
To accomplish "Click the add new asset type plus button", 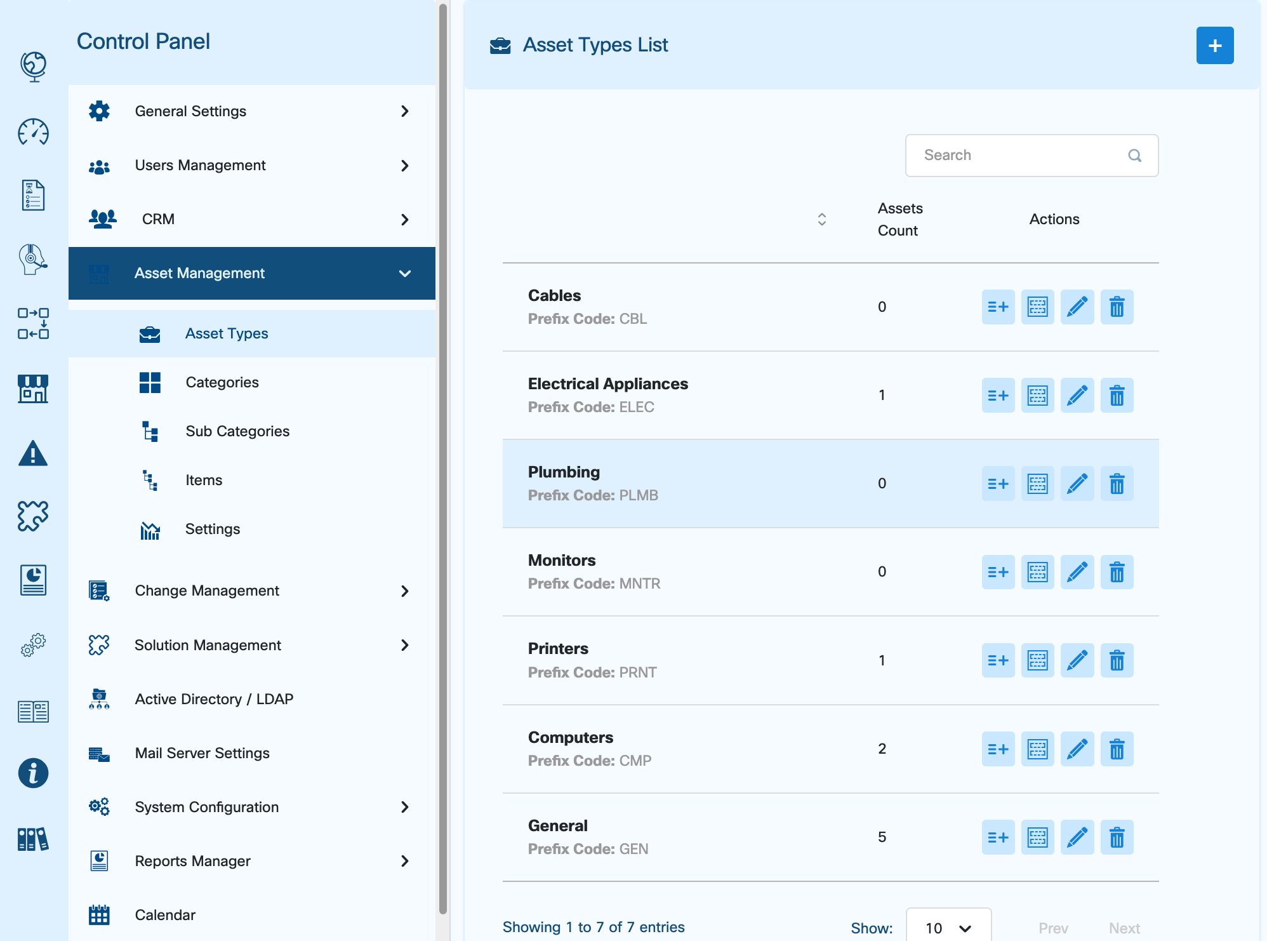I will coord(1214,46).
